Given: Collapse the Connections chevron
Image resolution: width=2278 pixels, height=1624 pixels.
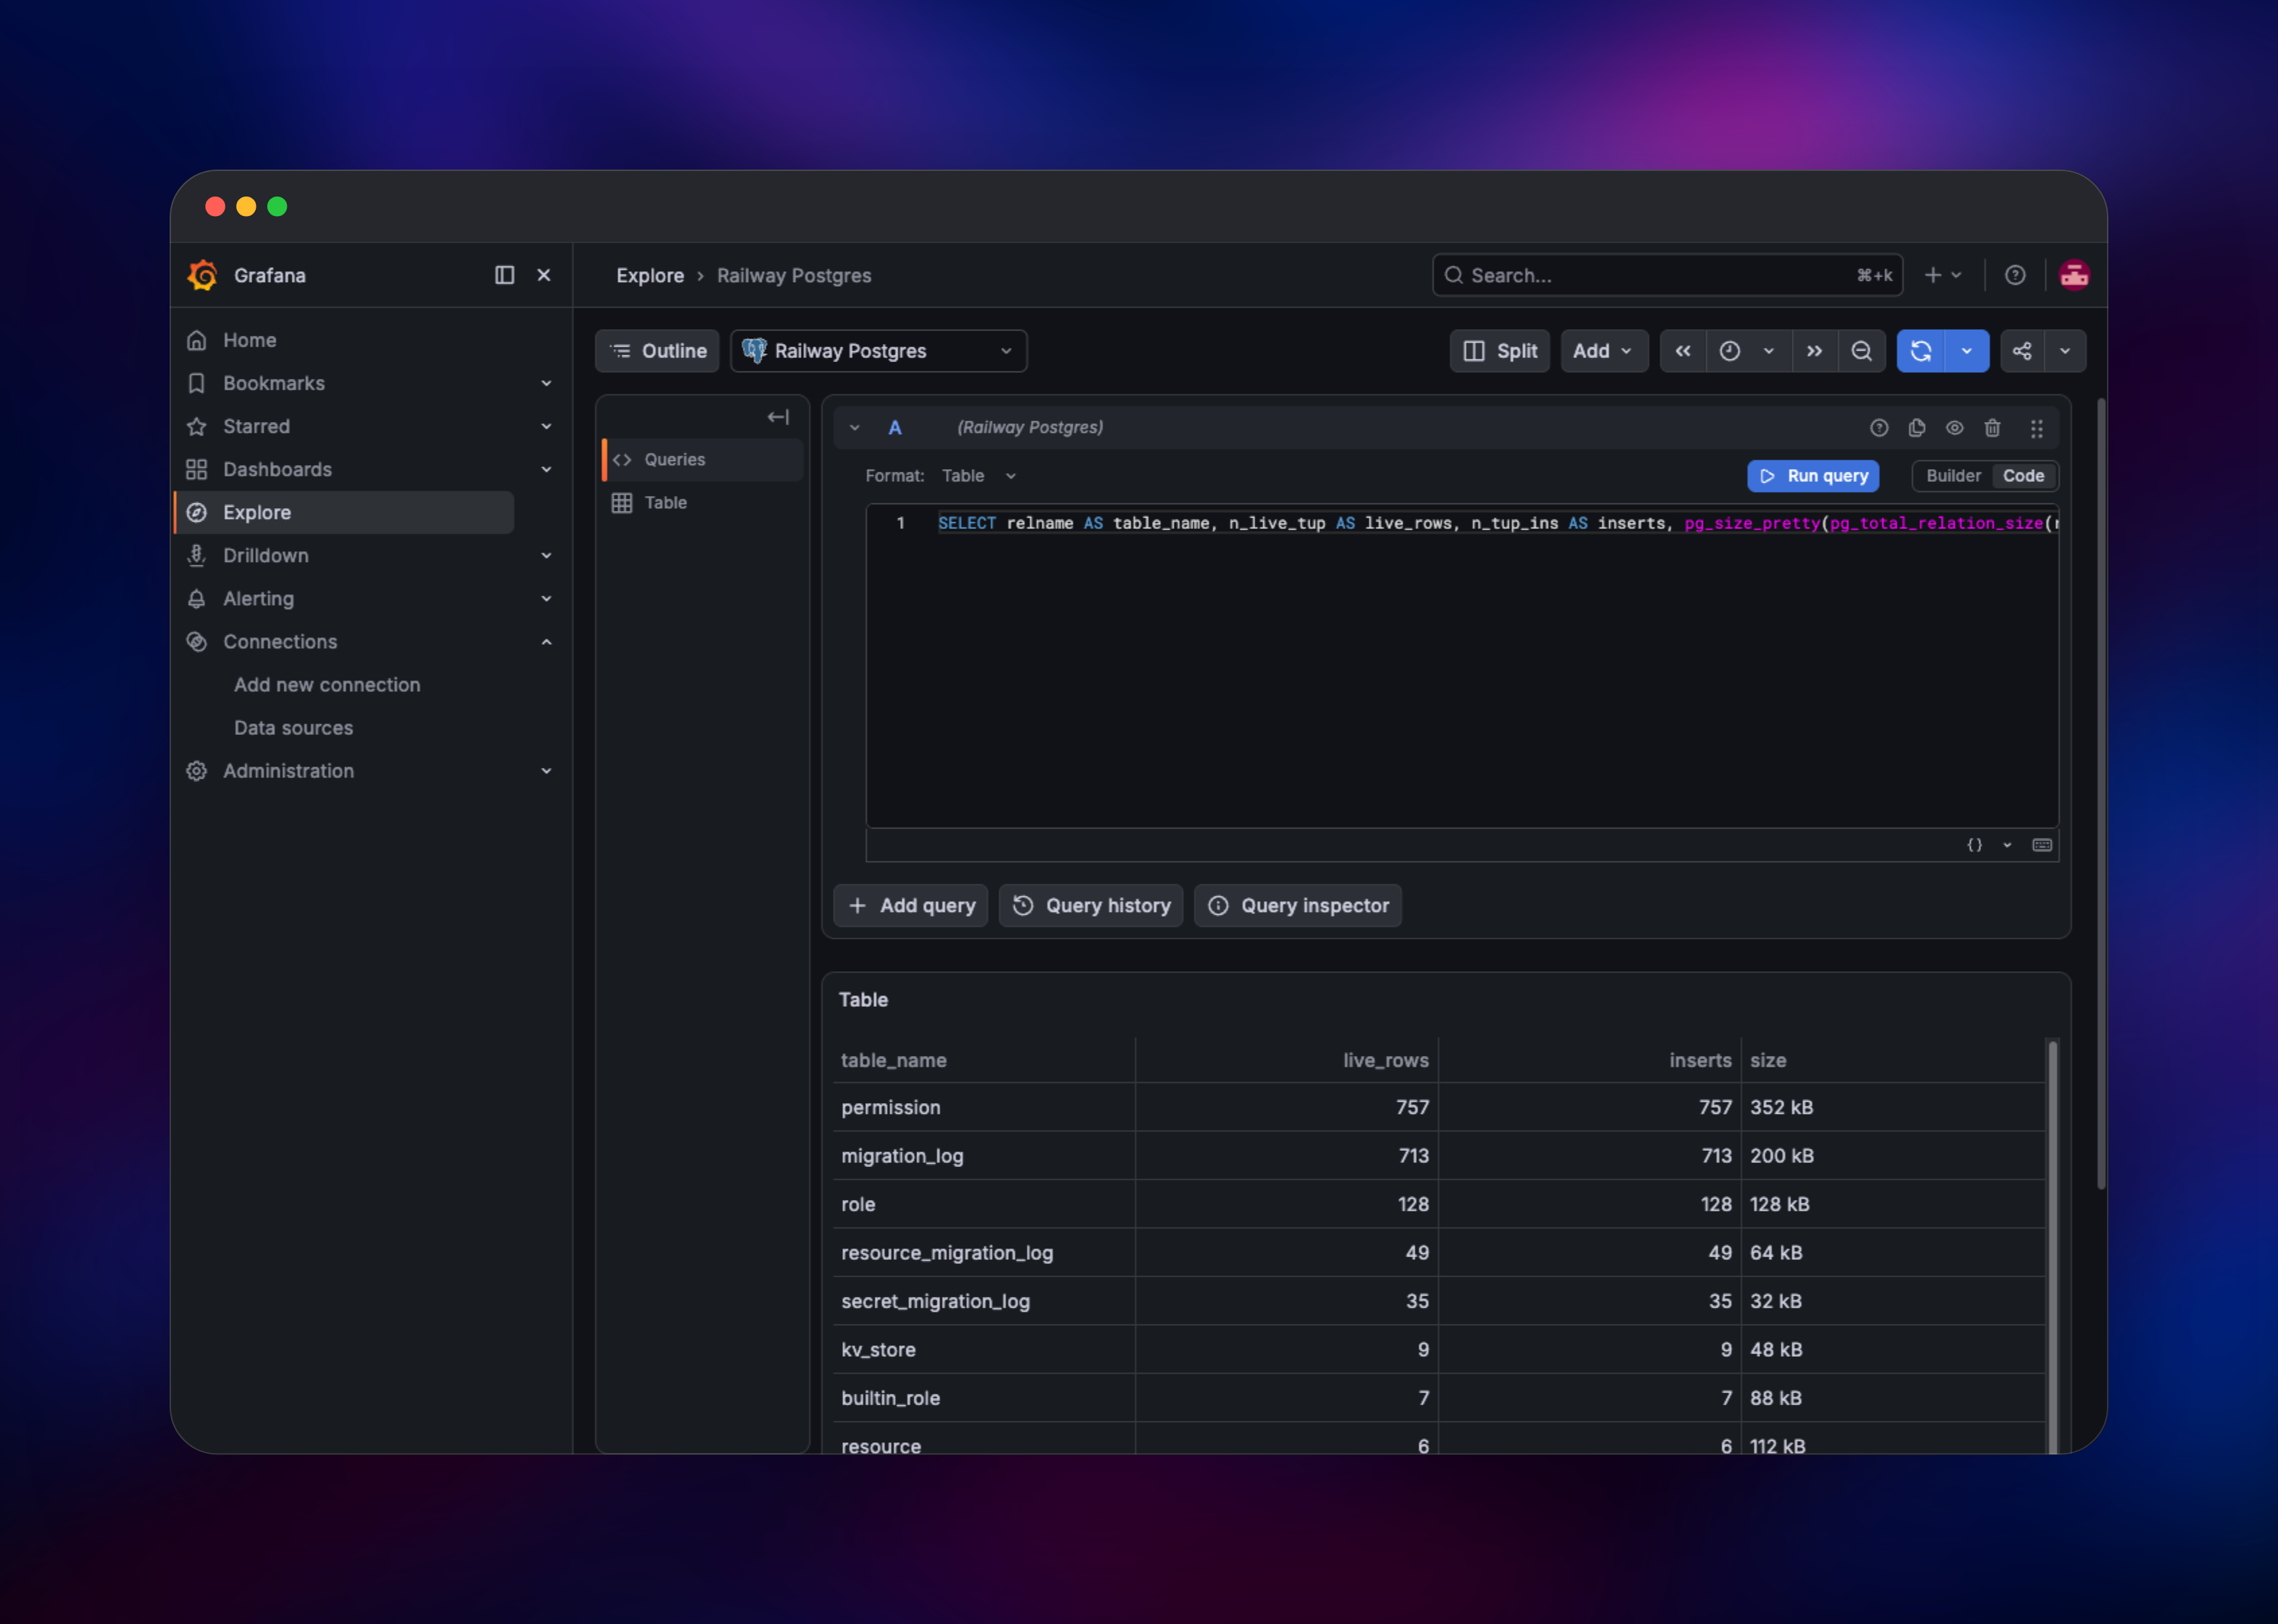Looking at the screenshot, I should 546,641.
